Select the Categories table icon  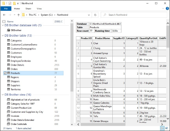coord(8,40)
